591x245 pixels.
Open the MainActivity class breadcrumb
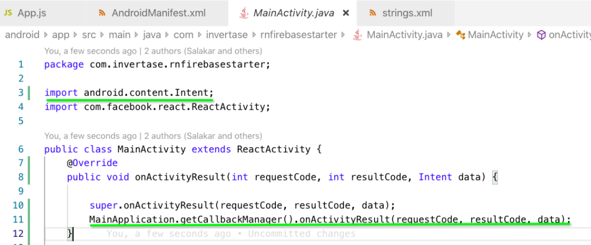(x=496, y=35)
